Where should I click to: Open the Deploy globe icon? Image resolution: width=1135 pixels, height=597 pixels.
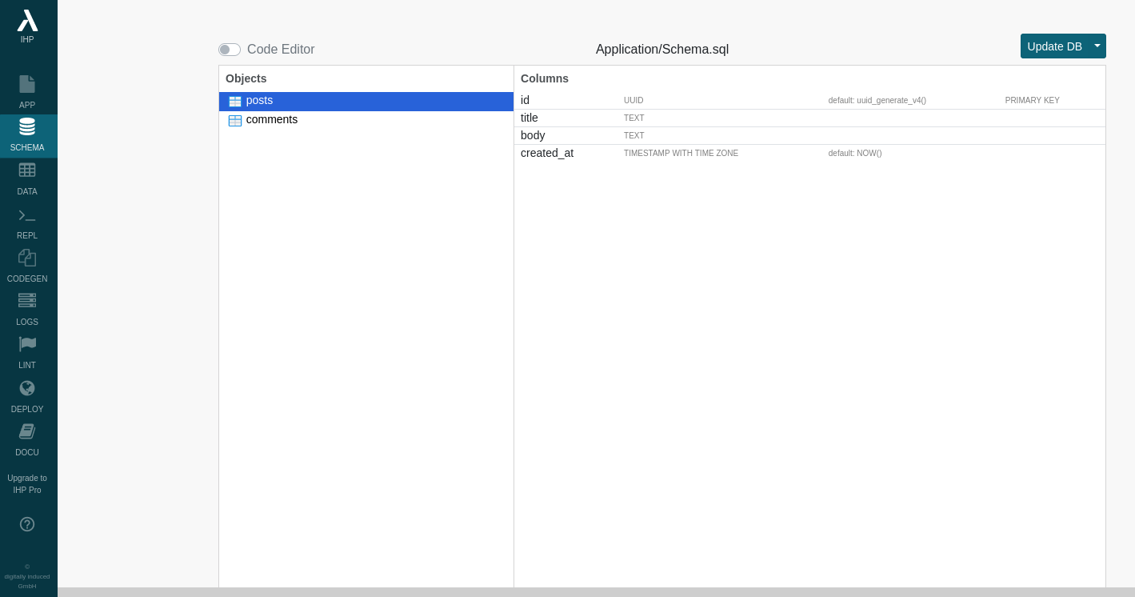(x=27, y=388)
